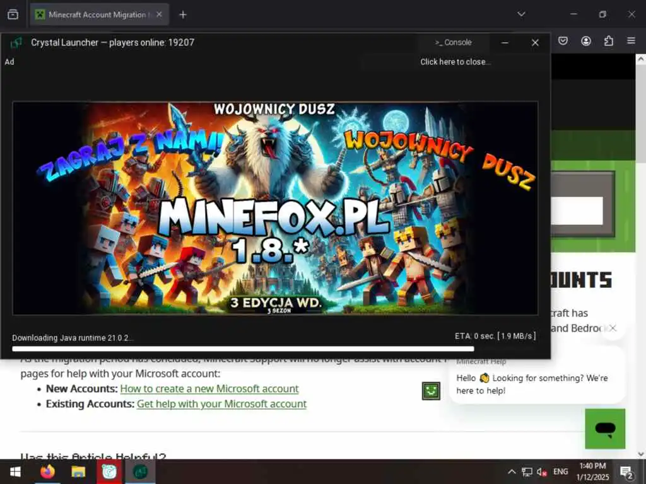The height and width of the screenshot is (484, 646).
Task: Show hidden system tray icons
Action: (511, 471)
